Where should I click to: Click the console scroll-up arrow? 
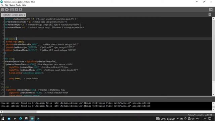click(x=214, y=103)
